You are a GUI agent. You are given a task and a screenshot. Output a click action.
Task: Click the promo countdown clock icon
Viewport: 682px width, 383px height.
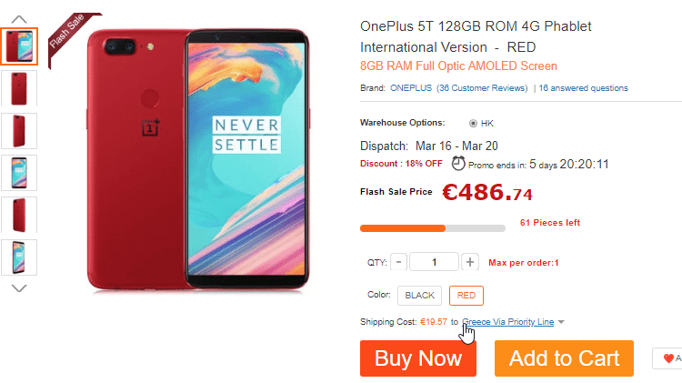tap(459, 164)
